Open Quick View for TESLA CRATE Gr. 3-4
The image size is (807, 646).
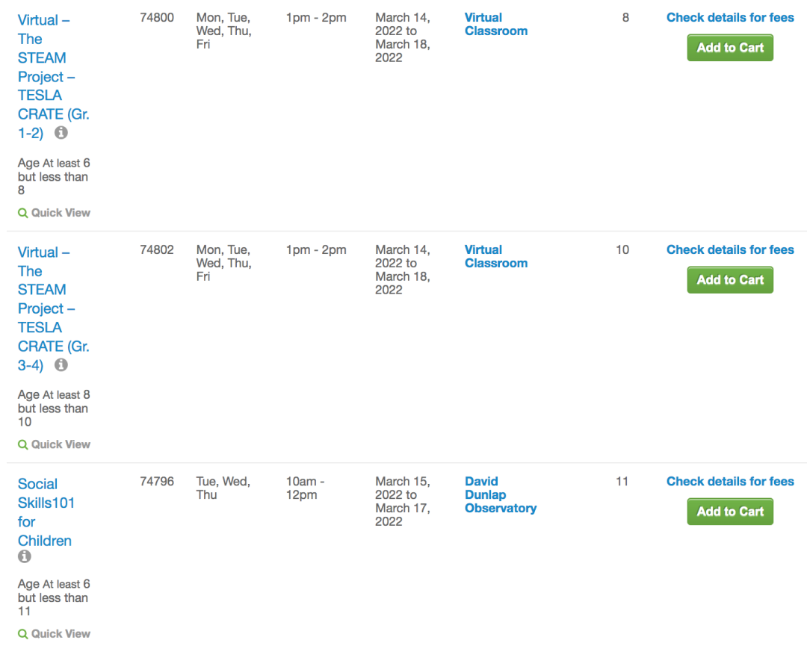(54, 444)
